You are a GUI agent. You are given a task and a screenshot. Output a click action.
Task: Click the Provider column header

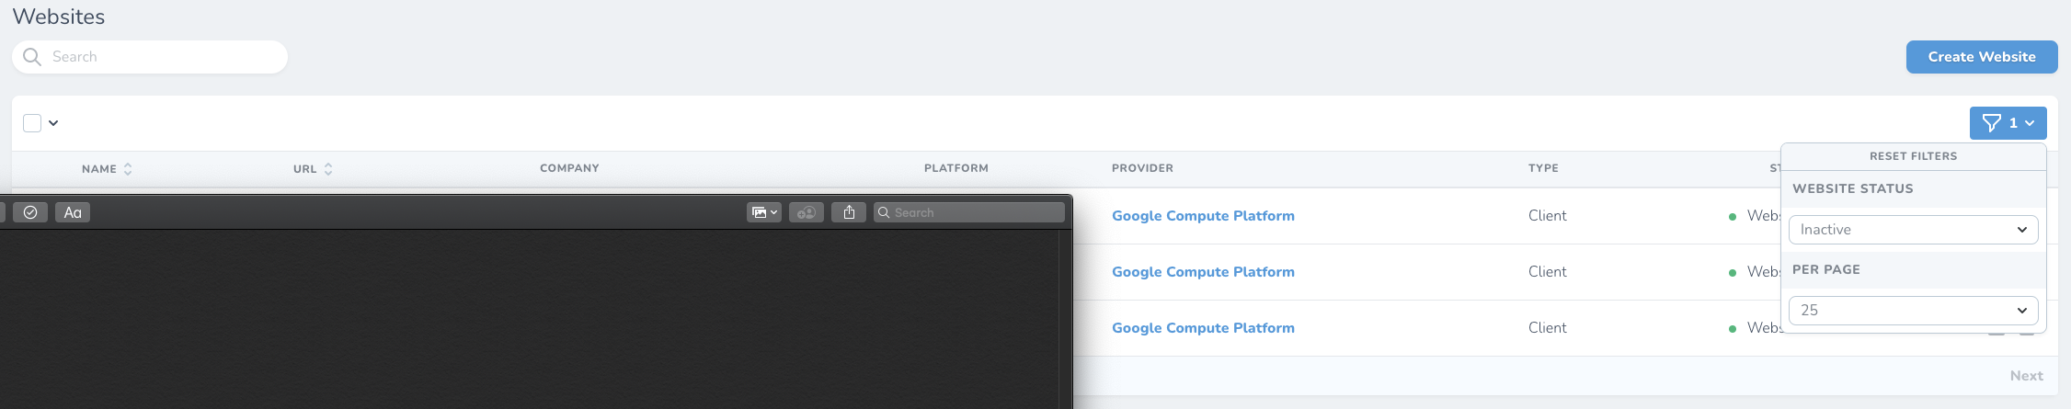point(1142,168)
